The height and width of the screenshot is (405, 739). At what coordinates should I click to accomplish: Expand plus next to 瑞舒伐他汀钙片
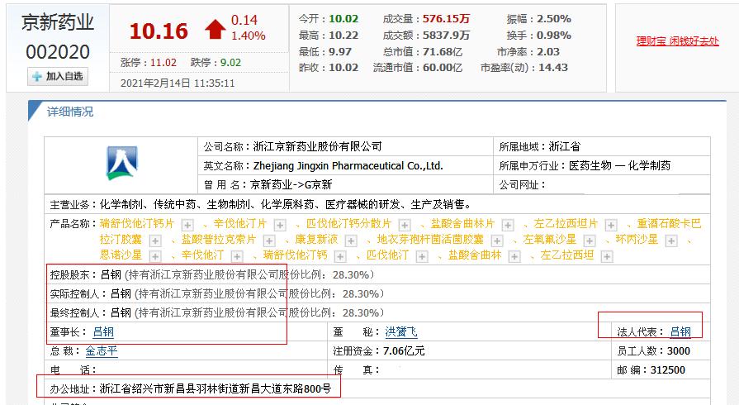click(x=187, y=225)
